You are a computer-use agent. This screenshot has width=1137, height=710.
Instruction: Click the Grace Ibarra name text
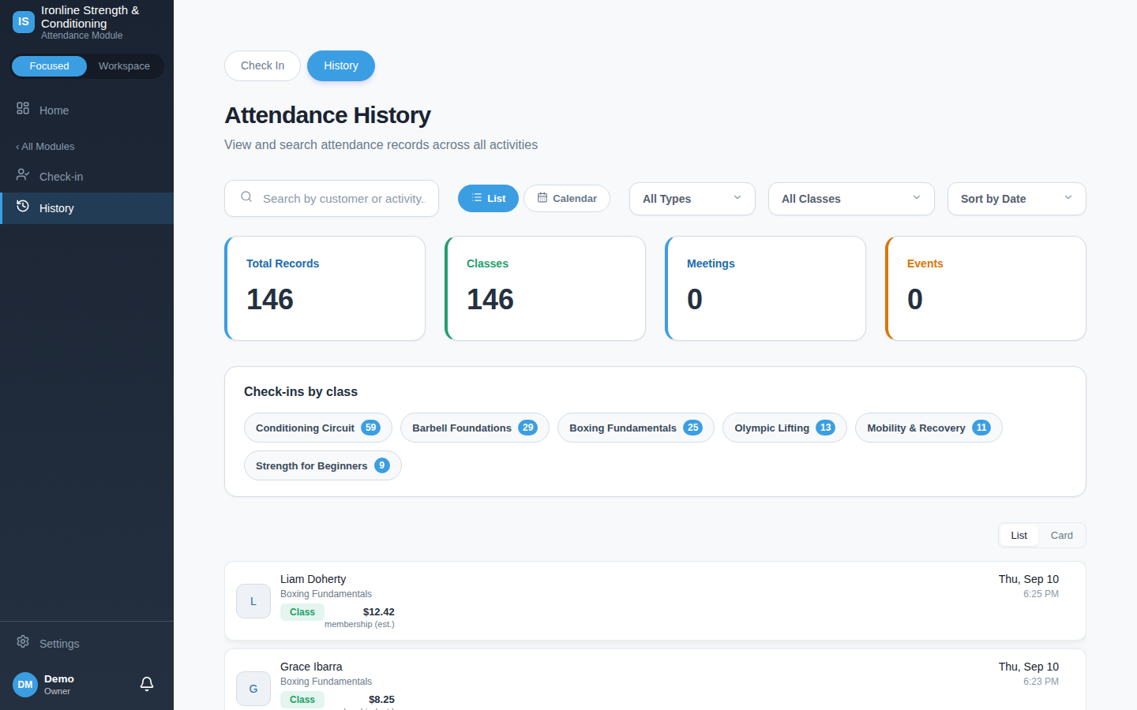[x=311, y=667]
